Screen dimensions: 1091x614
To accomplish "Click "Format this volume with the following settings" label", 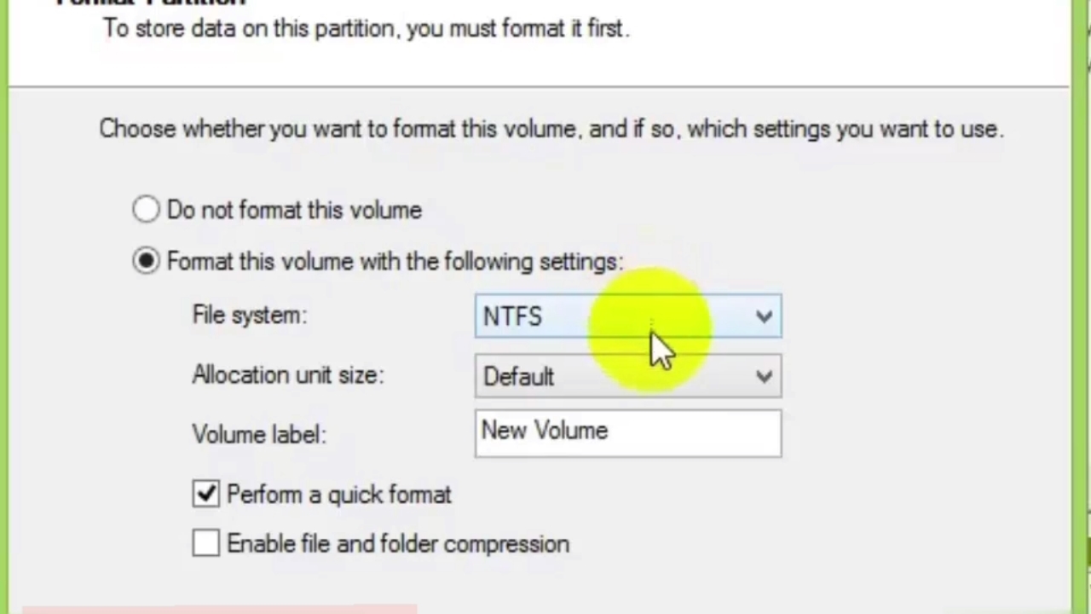I will [395, 262].
